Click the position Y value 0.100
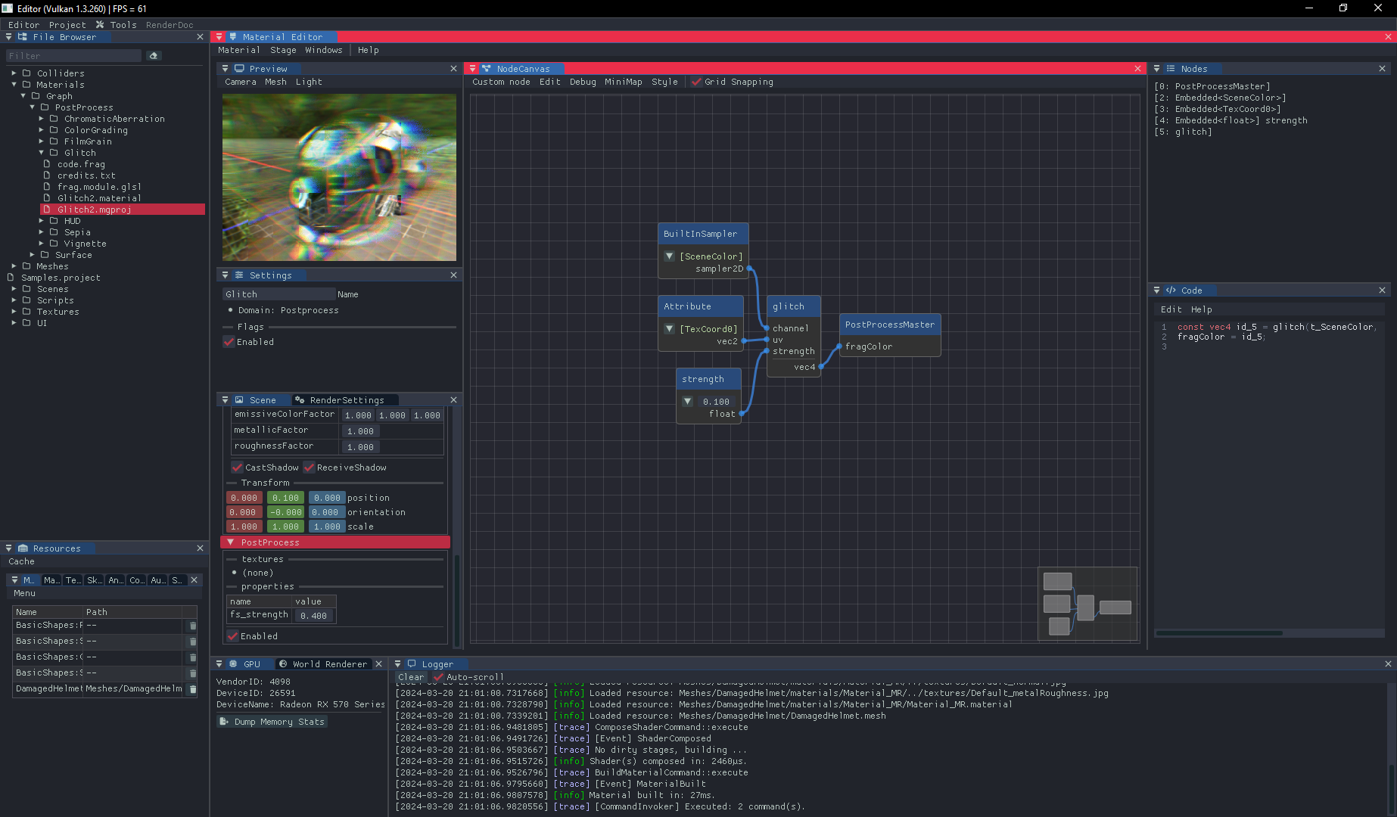Screen dimensions: 1397x817 (285, 498)
